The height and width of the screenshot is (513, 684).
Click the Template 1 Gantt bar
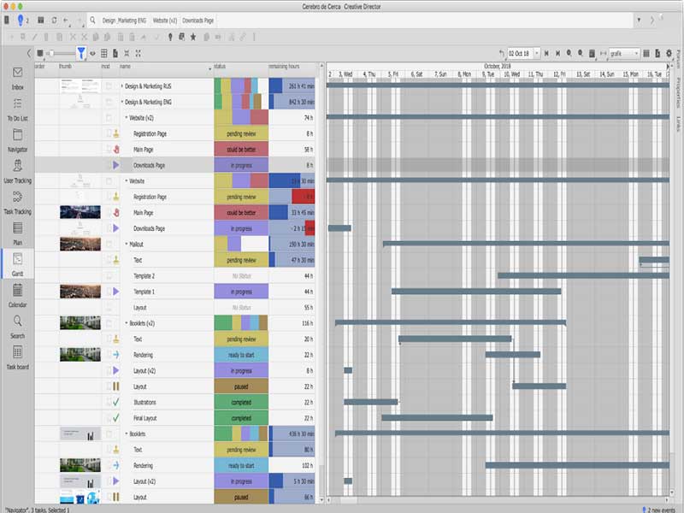click(x=476, y=292)
